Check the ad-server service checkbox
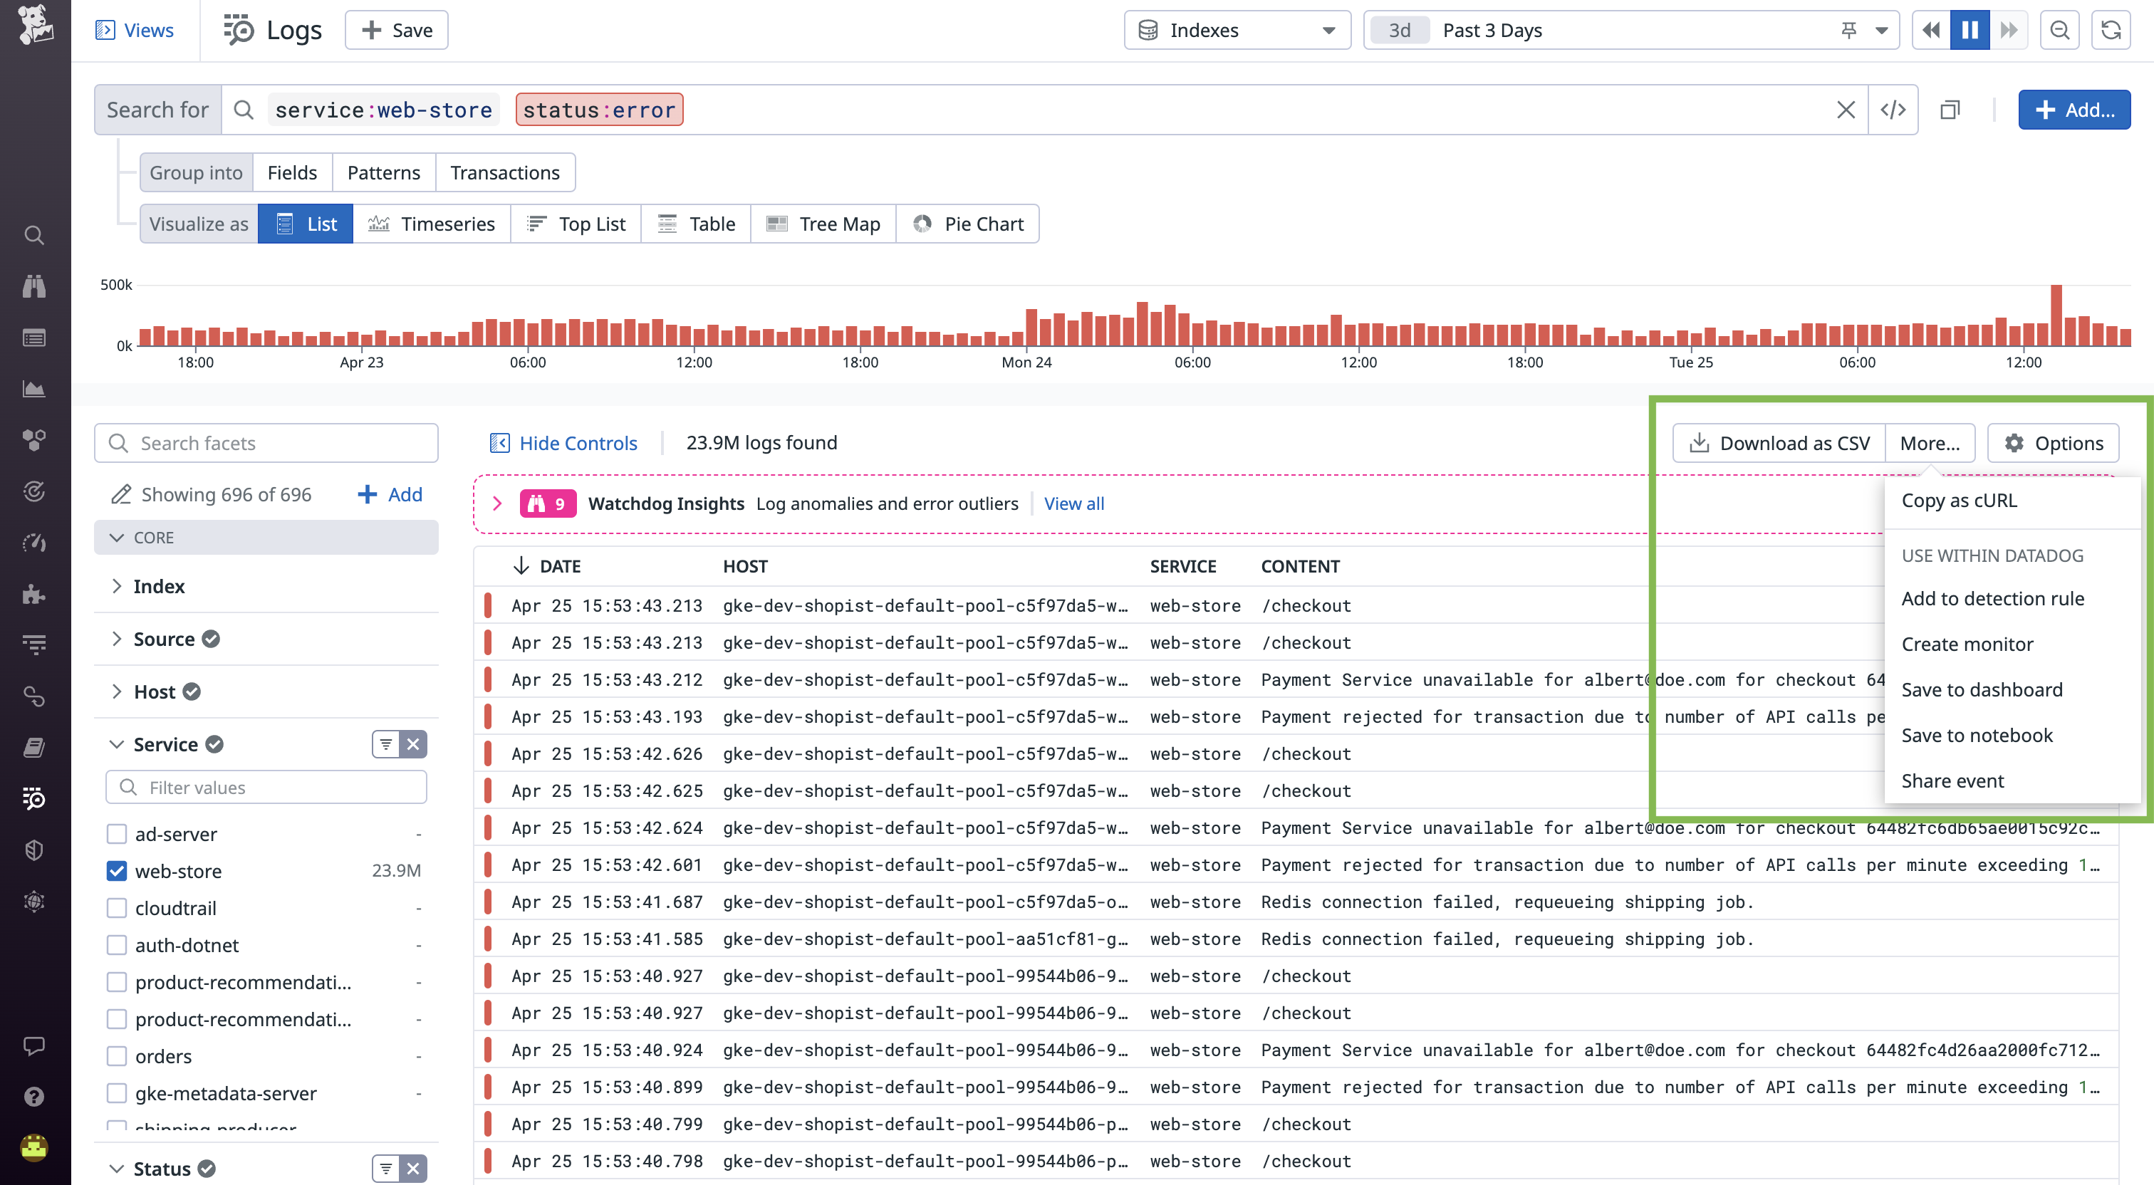Screen dimensions: 2154x1185 click(x=117, y=834)
